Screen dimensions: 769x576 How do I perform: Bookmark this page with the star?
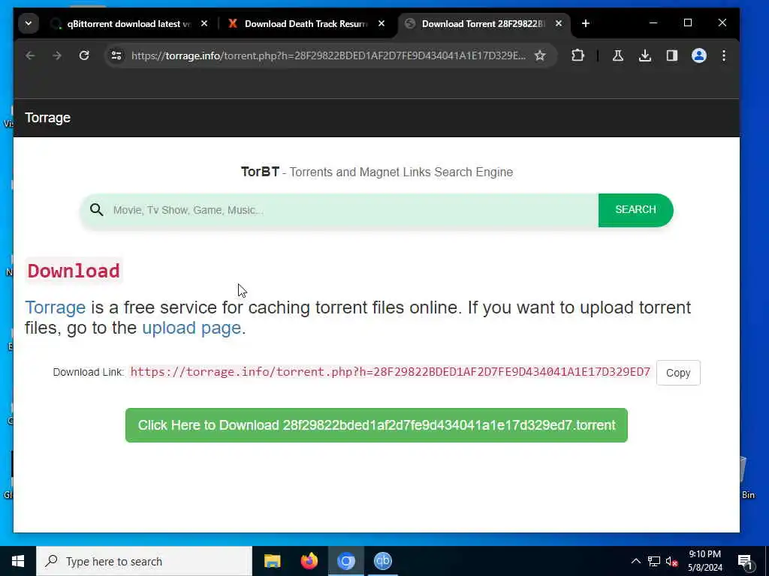(540, 55)
